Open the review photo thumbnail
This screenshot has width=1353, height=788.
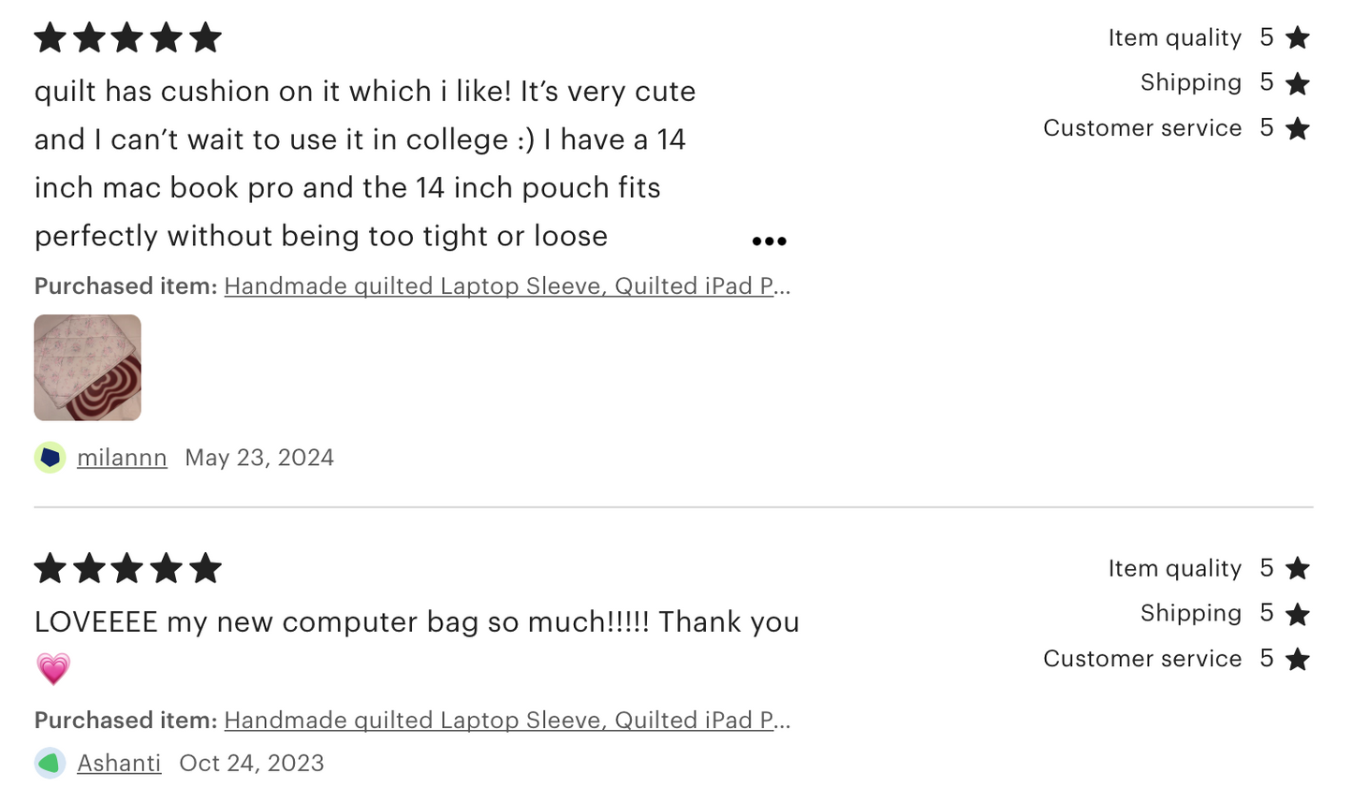click(87, 368)
